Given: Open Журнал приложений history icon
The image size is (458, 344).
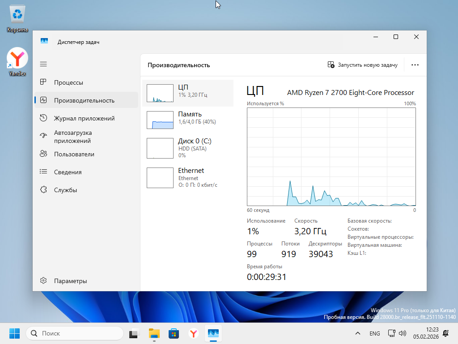Looking at the screenshot, I should pyautogui.click(x=43, y=118).
